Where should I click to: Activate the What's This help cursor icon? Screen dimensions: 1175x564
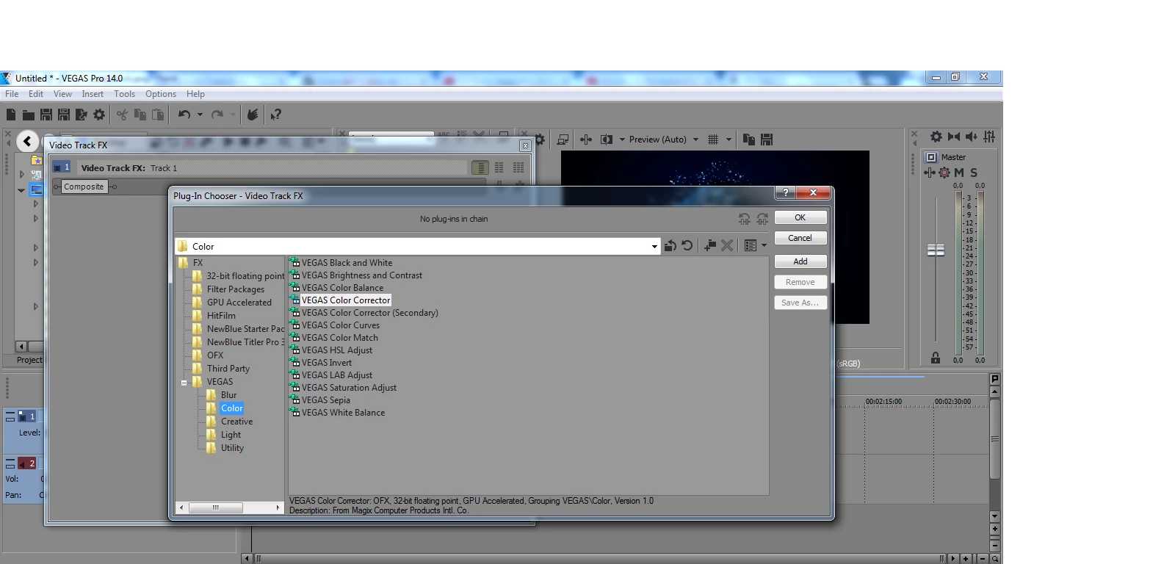point(275,115)
